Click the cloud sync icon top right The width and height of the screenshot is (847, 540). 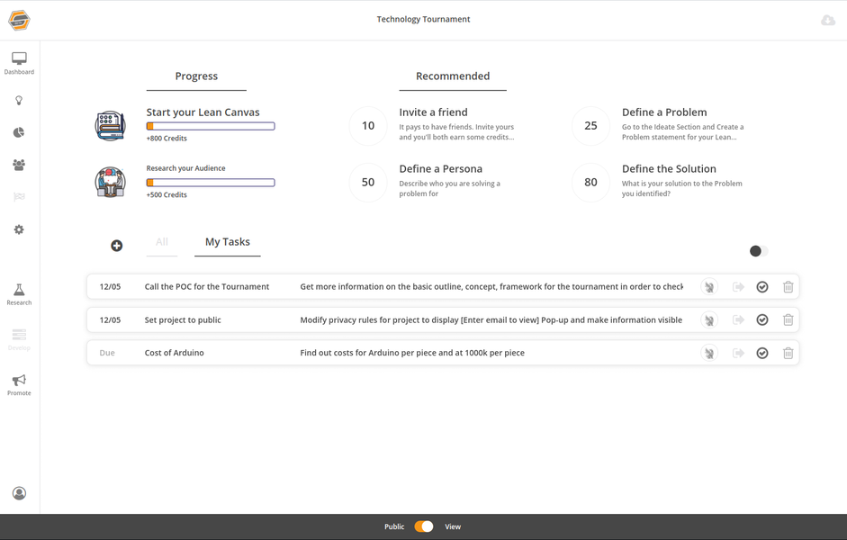(x=828, y=19)
